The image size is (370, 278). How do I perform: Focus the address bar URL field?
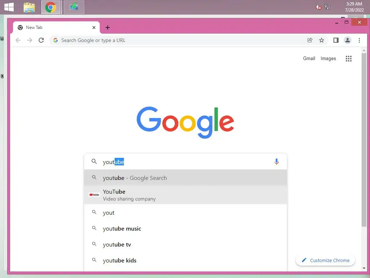(179, 40)
